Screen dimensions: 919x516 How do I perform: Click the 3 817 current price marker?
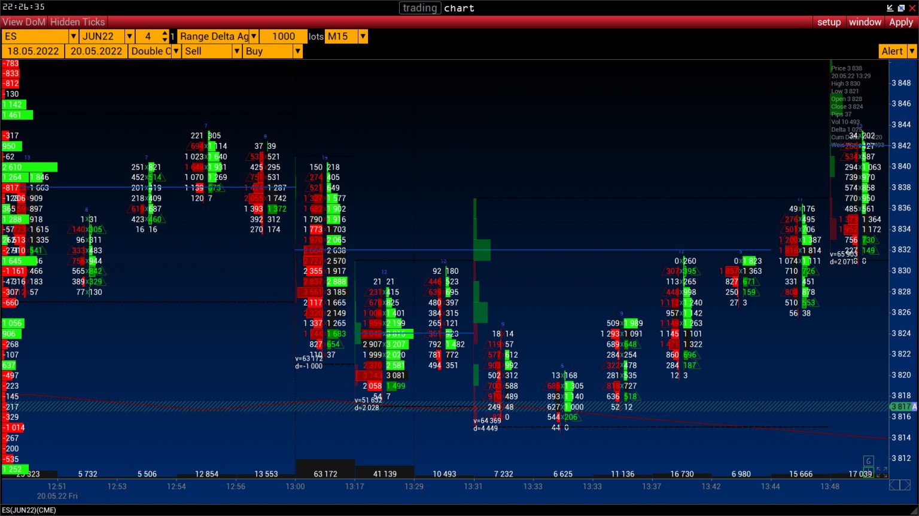(x=902, y=407)
